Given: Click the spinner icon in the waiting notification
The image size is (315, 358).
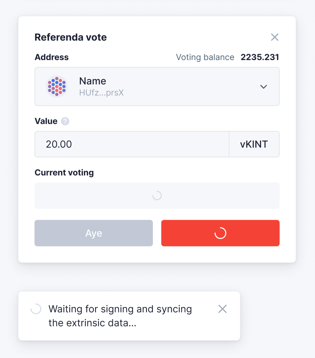Looking at the screenshot, I should [36, 309].
